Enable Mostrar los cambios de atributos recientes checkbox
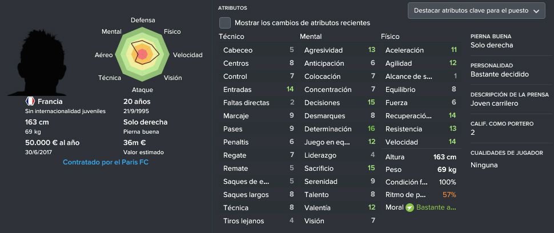This screenshot has width=554, height=233. tap(224, 23)
